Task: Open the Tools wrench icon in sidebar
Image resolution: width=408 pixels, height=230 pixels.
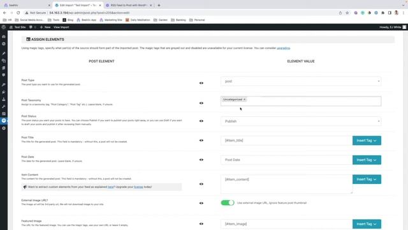Action: pos(4,107)
